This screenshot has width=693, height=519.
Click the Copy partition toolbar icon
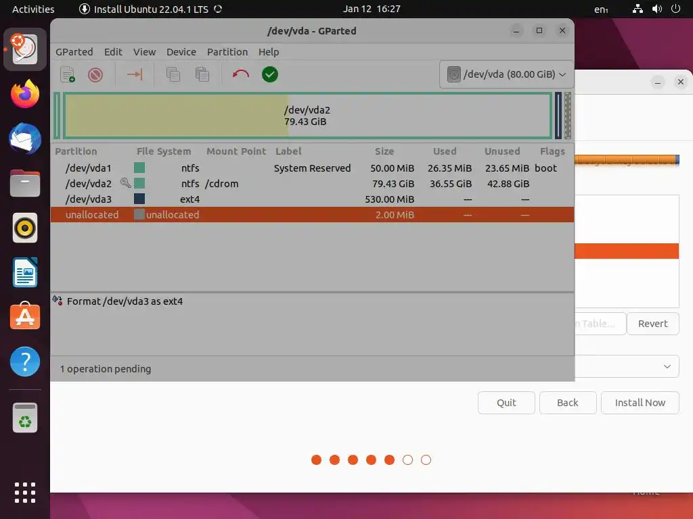[173, 74]
